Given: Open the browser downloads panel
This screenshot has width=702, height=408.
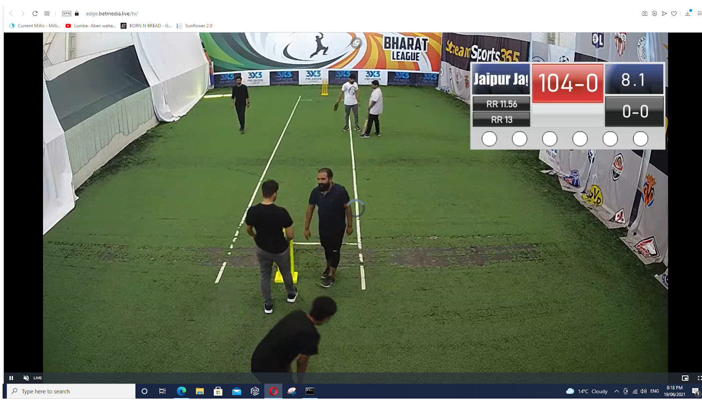Looking at the screenshot, I should click(688, 14).
